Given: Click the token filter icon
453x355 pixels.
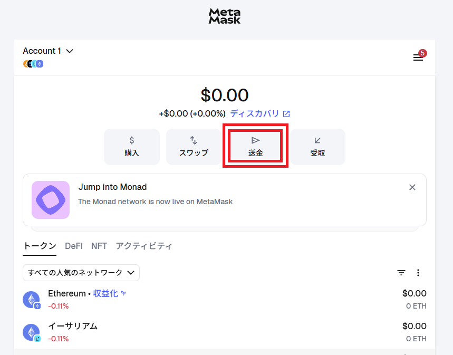Looking at the screenshot, I should pyautogui.click(x=401, y=273).
